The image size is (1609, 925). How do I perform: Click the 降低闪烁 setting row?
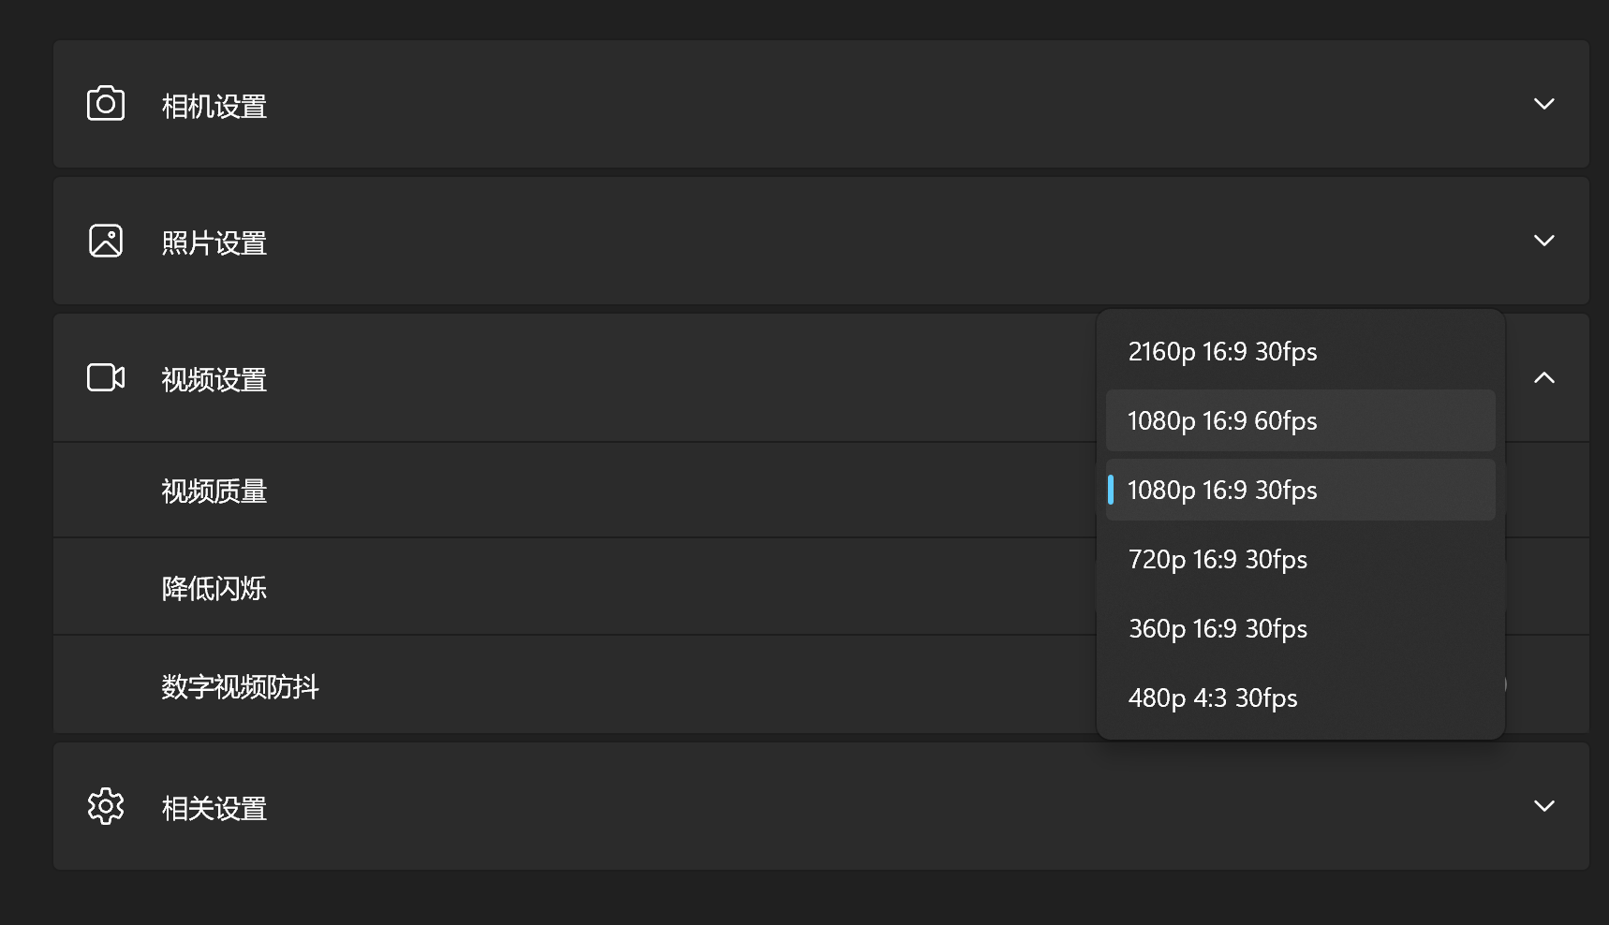574,587
